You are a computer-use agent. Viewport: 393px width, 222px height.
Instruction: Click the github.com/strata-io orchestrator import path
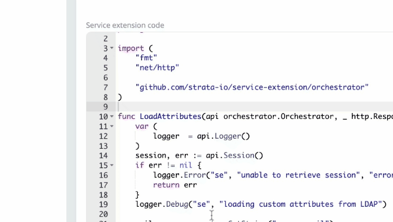click(x=252, y=87)
